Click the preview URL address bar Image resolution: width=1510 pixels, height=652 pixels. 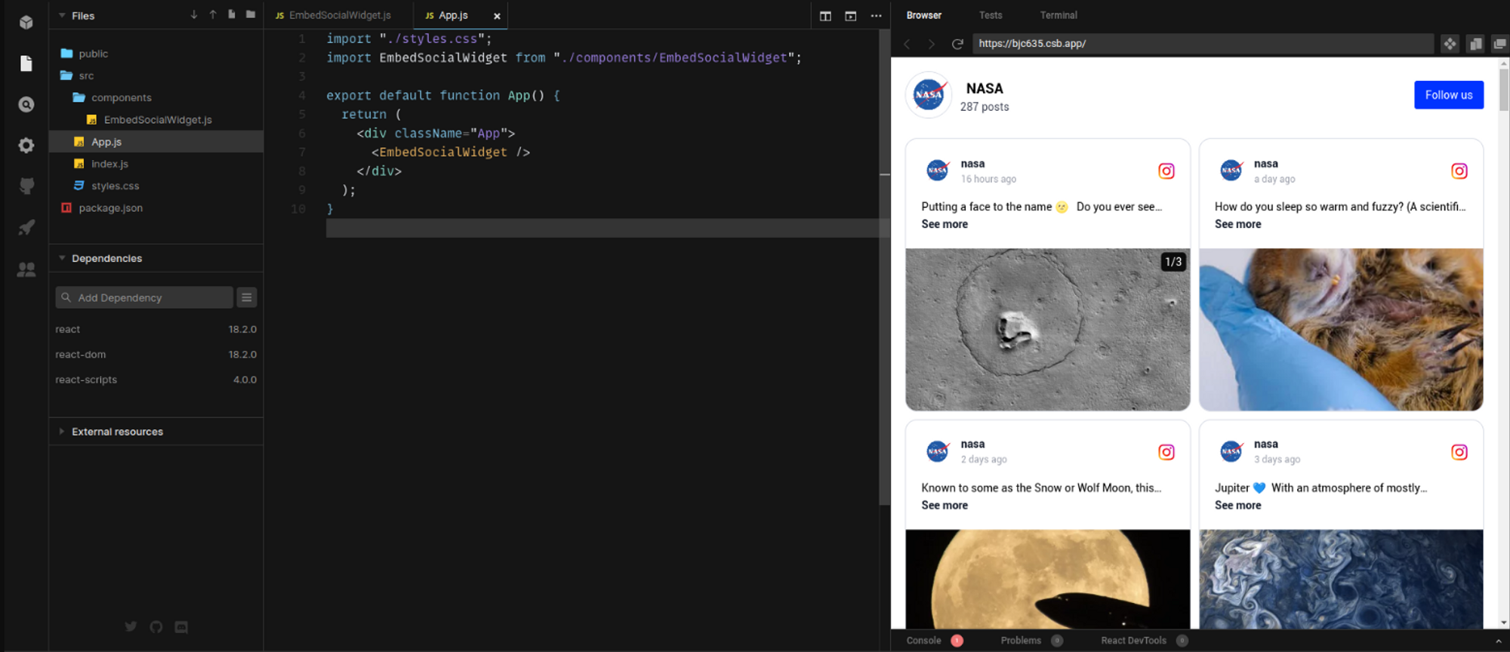pyautogui.click(x=1203, y=44)
